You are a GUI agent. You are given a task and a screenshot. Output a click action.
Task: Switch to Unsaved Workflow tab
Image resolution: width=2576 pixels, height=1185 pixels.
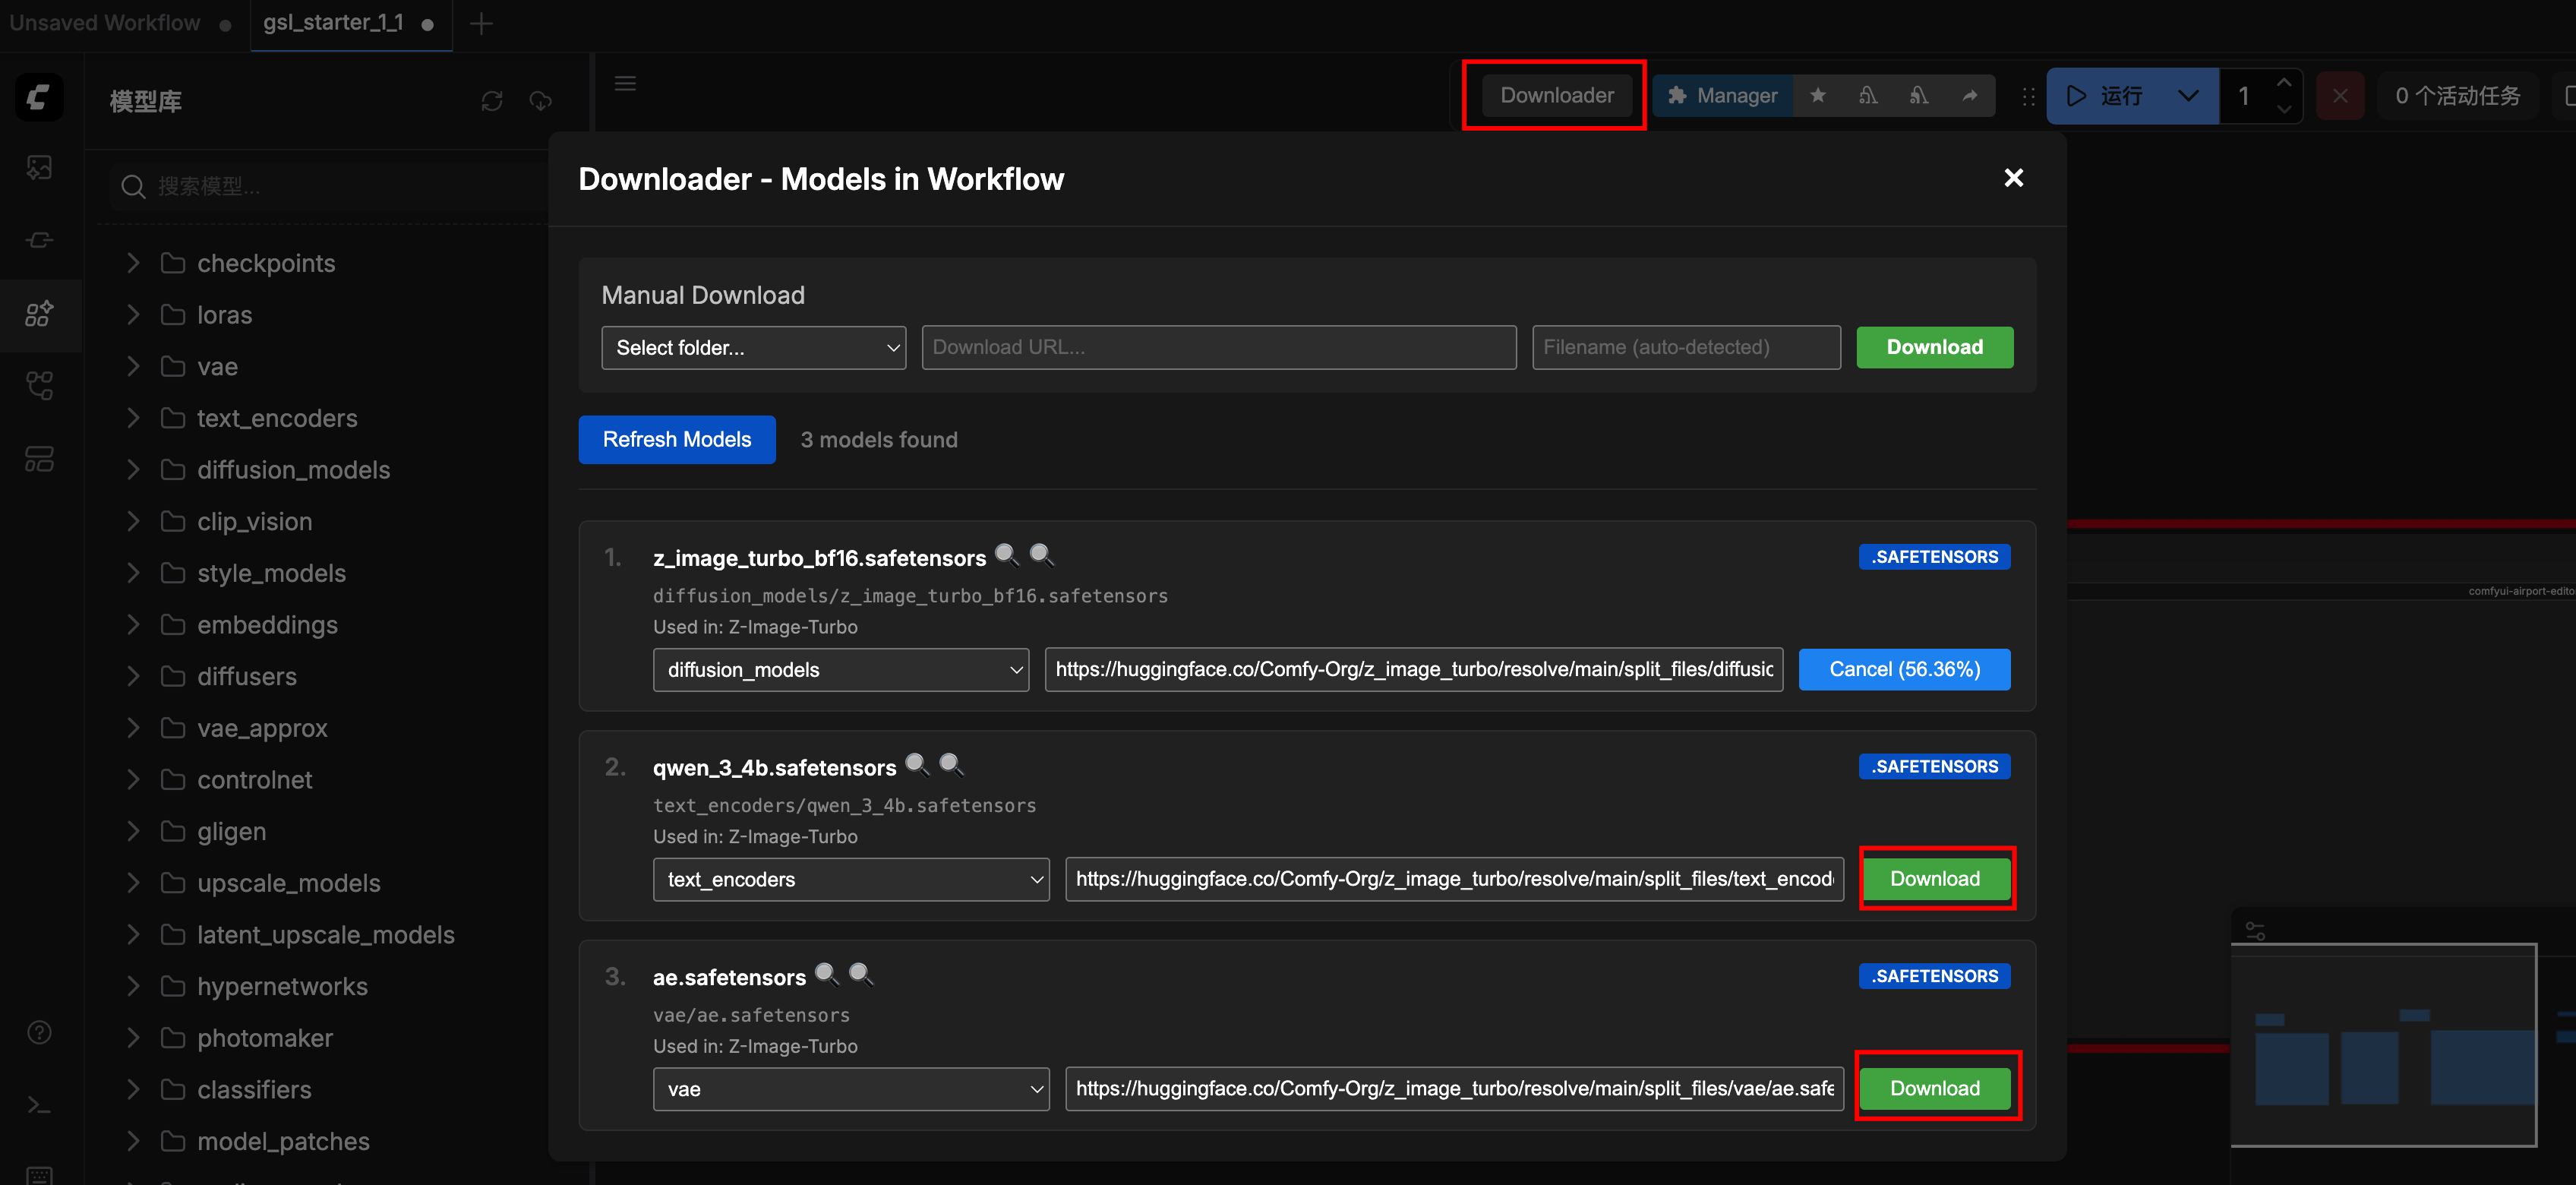105,23
